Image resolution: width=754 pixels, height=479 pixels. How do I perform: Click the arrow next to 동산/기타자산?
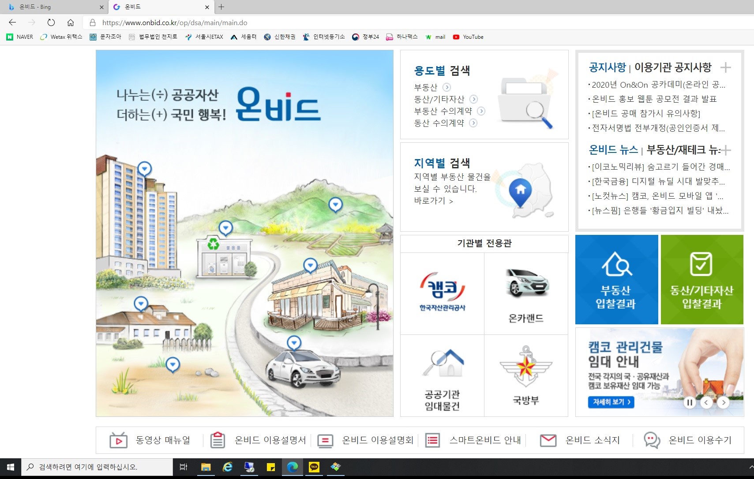(x=474, y=99)
